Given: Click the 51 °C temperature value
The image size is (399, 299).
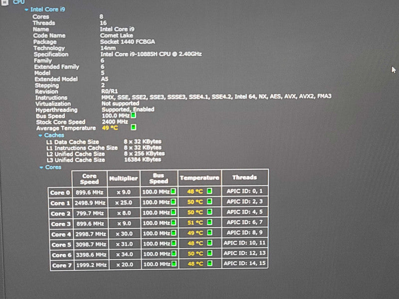Looking at the screenshot, I should [195, 223].
